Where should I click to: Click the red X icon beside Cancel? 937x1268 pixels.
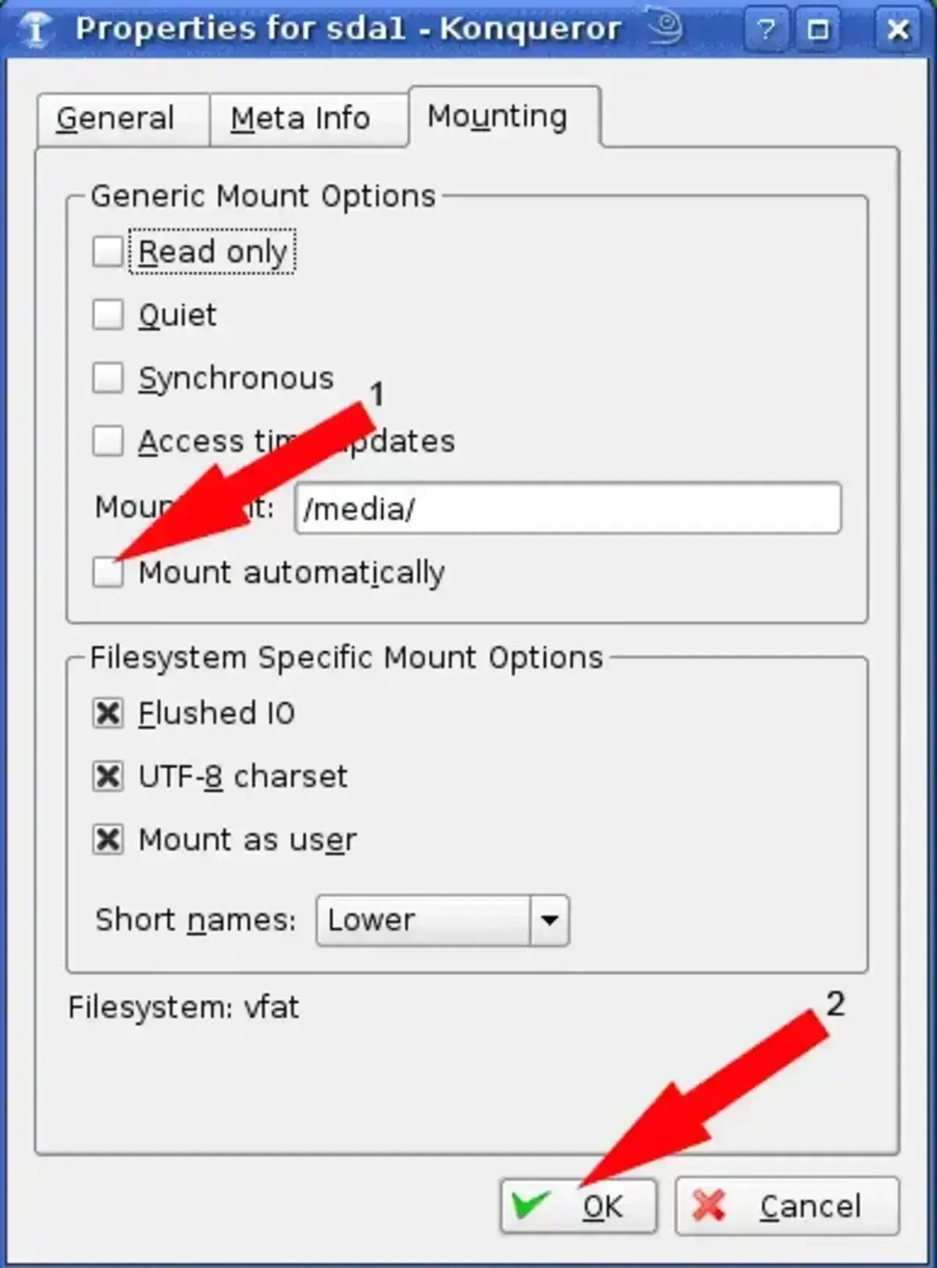pos(713,1205)
